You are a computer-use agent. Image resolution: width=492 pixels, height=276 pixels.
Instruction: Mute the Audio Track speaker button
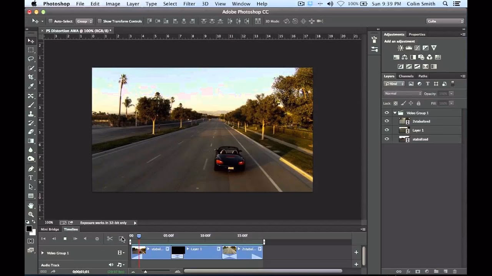pyautogui.click(x=111, y=264)
